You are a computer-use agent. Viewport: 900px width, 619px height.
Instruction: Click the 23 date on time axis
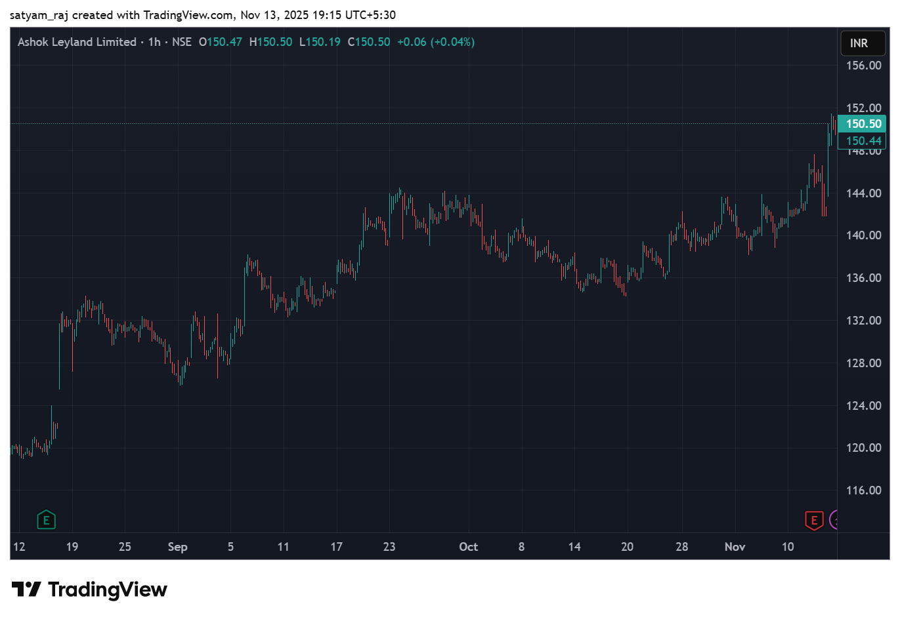click(x=389, y=547)
